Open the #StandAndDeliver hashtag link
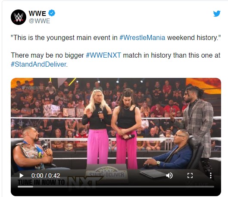 [x=38, y=64]
